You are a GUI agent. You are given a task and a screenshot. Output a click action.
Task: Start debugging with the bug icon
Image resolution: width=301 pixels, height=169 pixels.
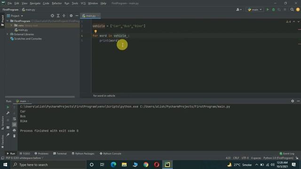coord(273,9)
